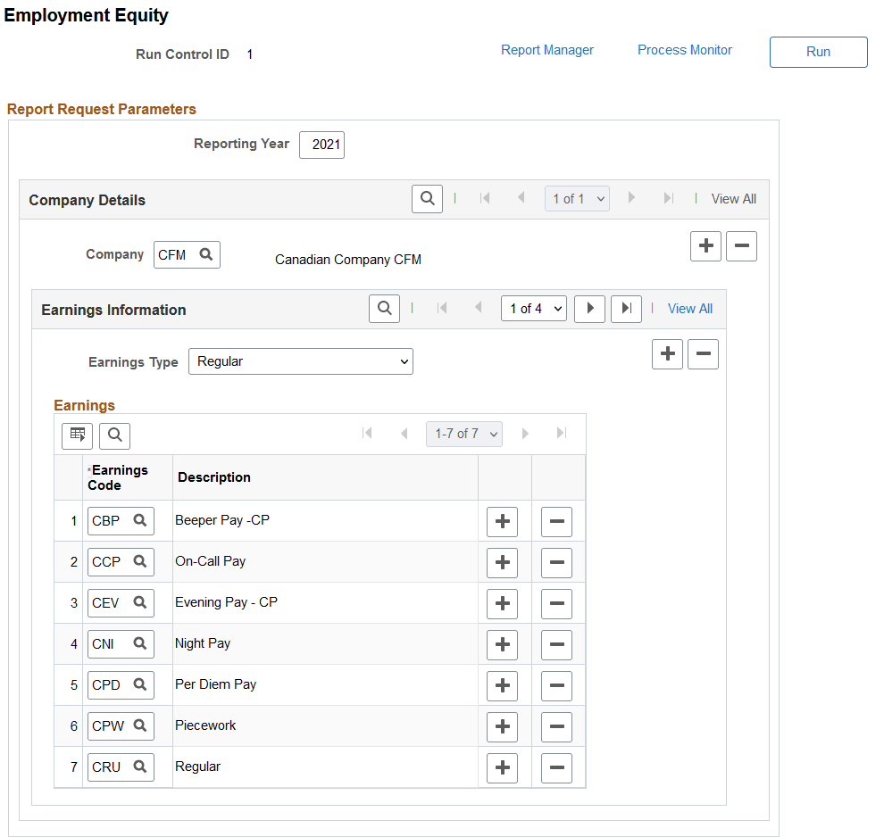This screenshot has height=837, width=884.
Task: Open the Earnings grid personalize icon
Action: (x=77, y=435)
